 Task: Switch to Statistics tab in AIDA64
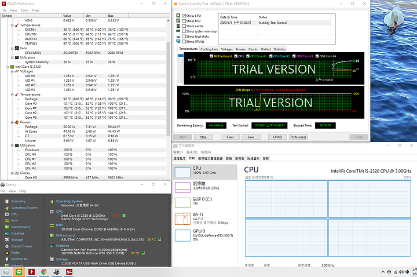coord(279,49)
